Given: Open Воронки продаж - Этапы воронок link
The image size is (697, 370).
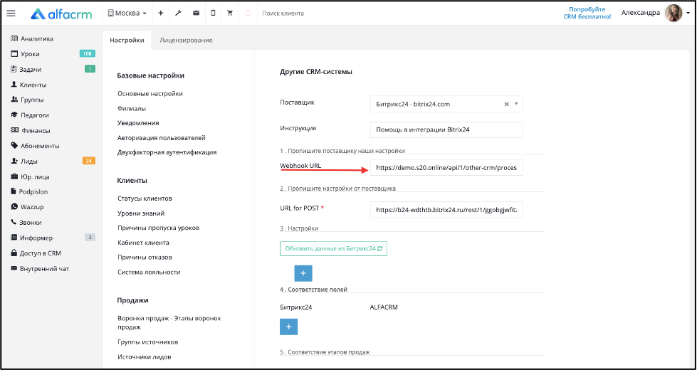Looking at the screenshot, I should (169, 322).
